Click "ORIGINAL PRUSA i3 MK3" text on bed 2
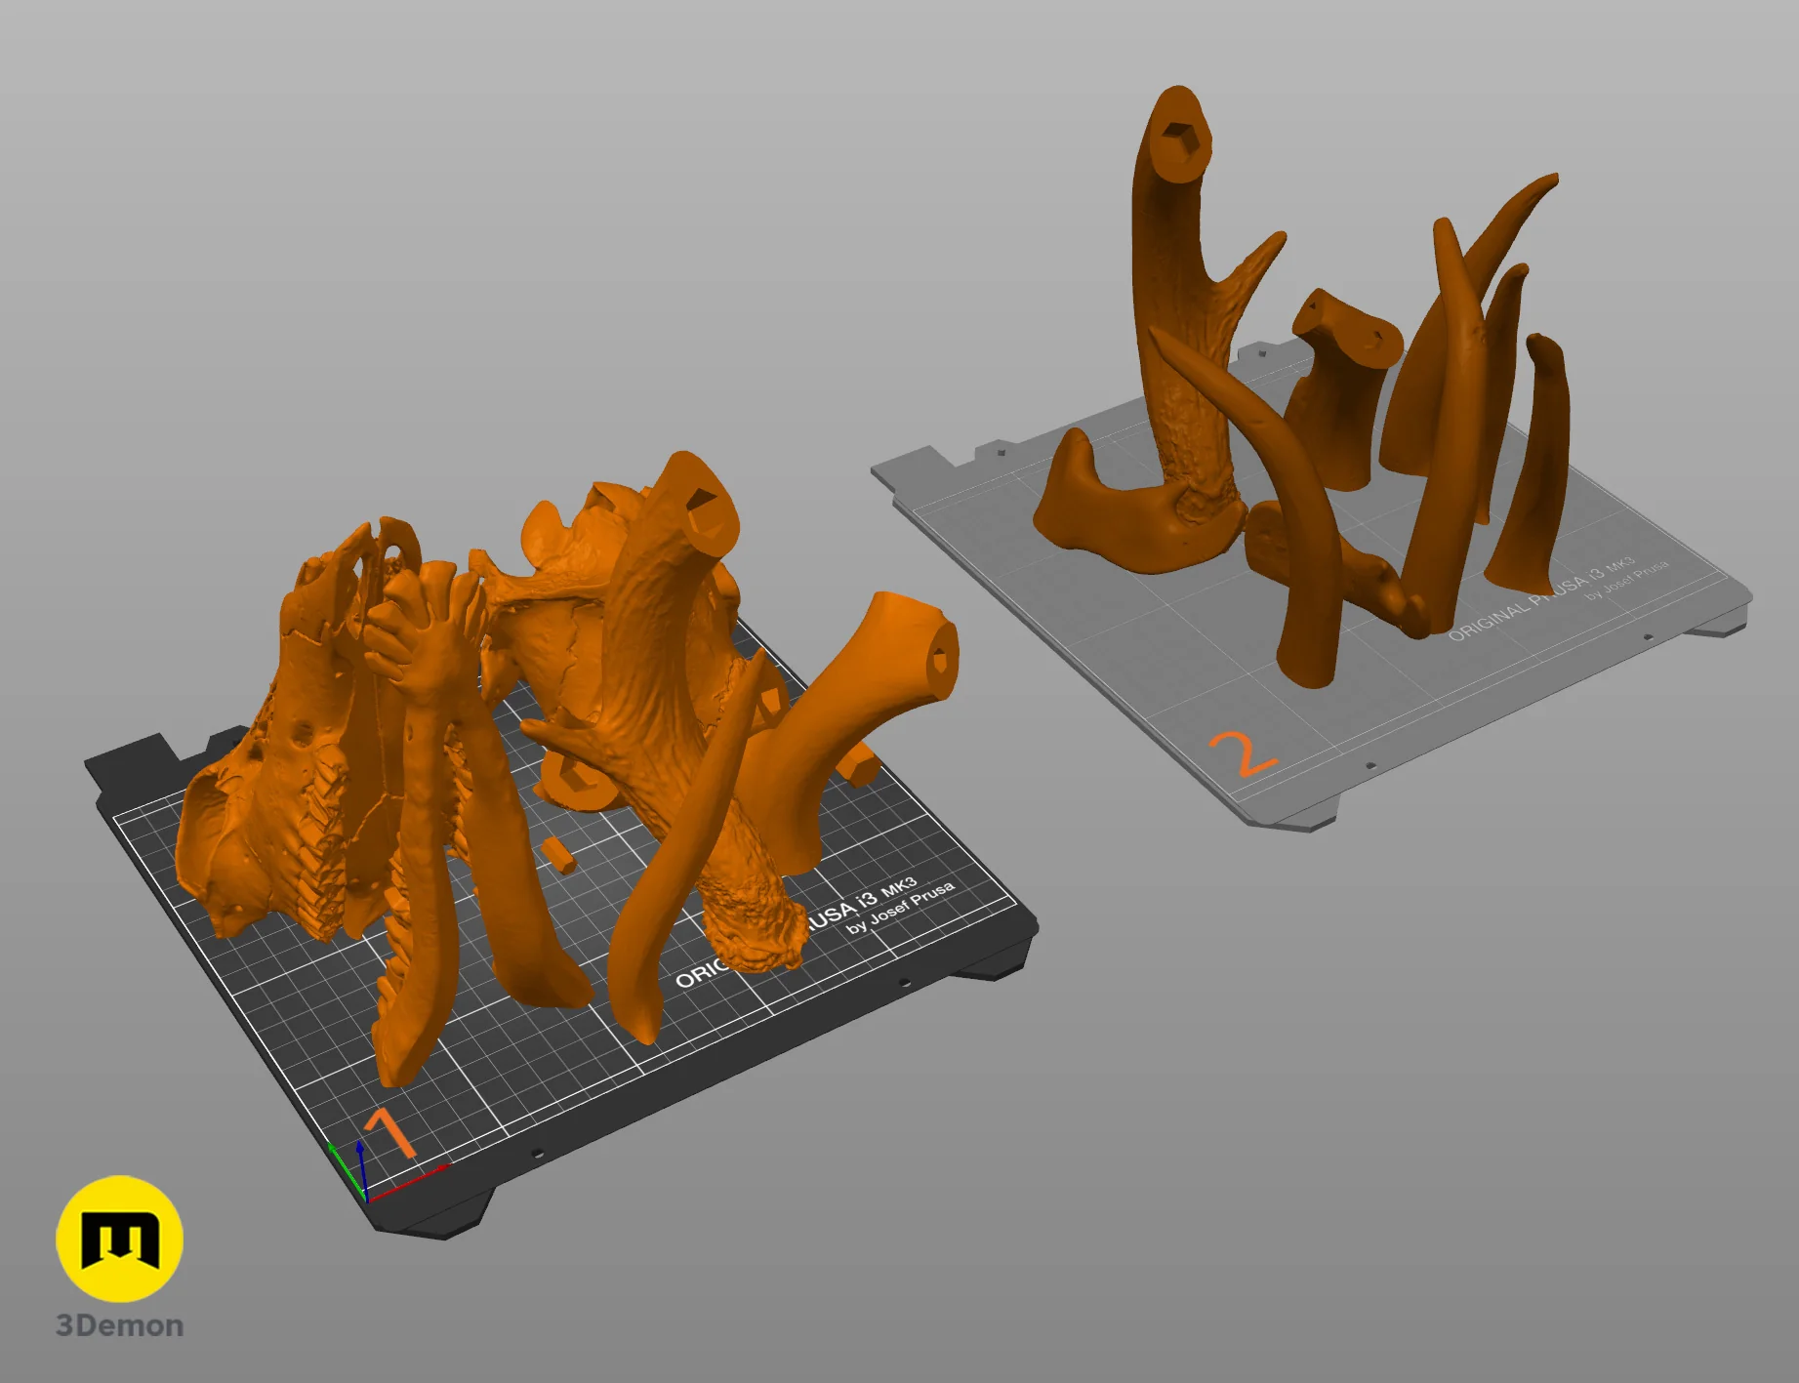This screenshot has width=1799, height=1383. point(1542,600)
